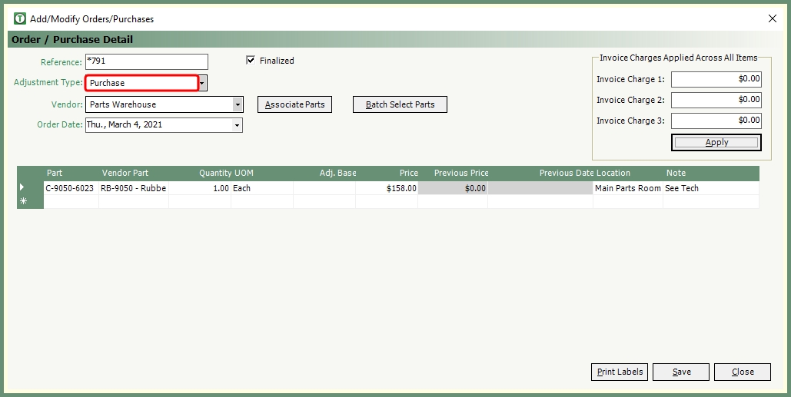Viewport: 791px width, 397px height.
Task: Click the new row asterisk marker
Action: click(x=23, y=201)
